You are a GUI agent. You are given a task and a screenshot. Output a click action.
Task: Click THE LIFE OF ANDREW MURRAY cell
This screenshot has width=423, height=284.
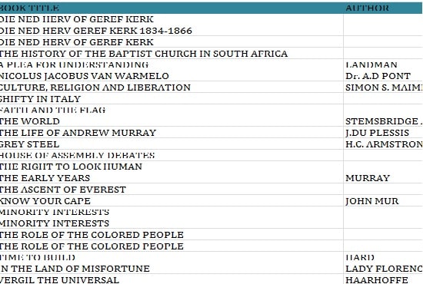coord(172,133)
